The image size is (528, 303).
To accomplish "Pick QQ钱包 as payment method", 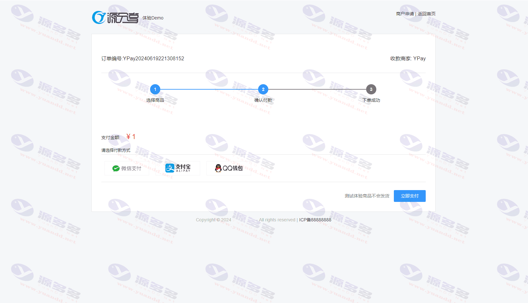I will 229,168.
